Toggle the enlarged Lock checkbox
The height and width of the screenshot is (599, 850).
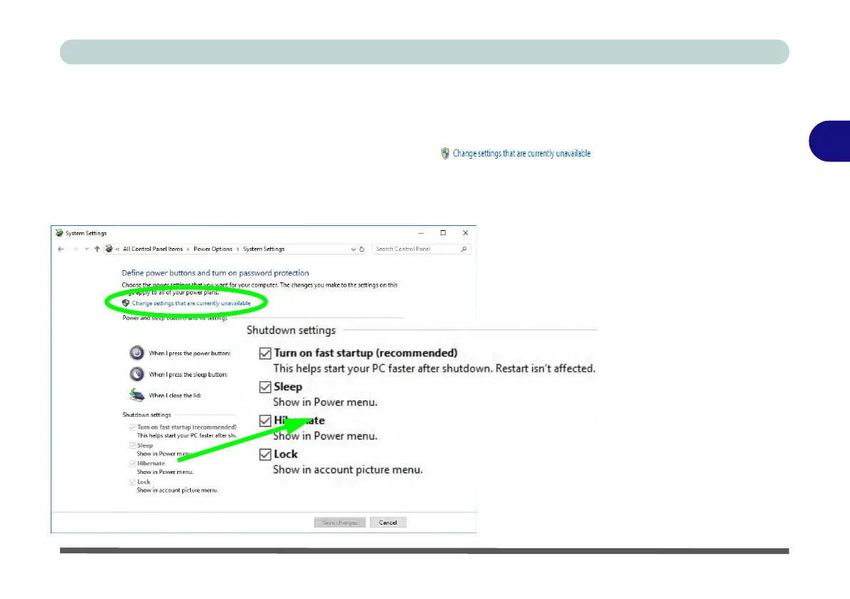265,455
